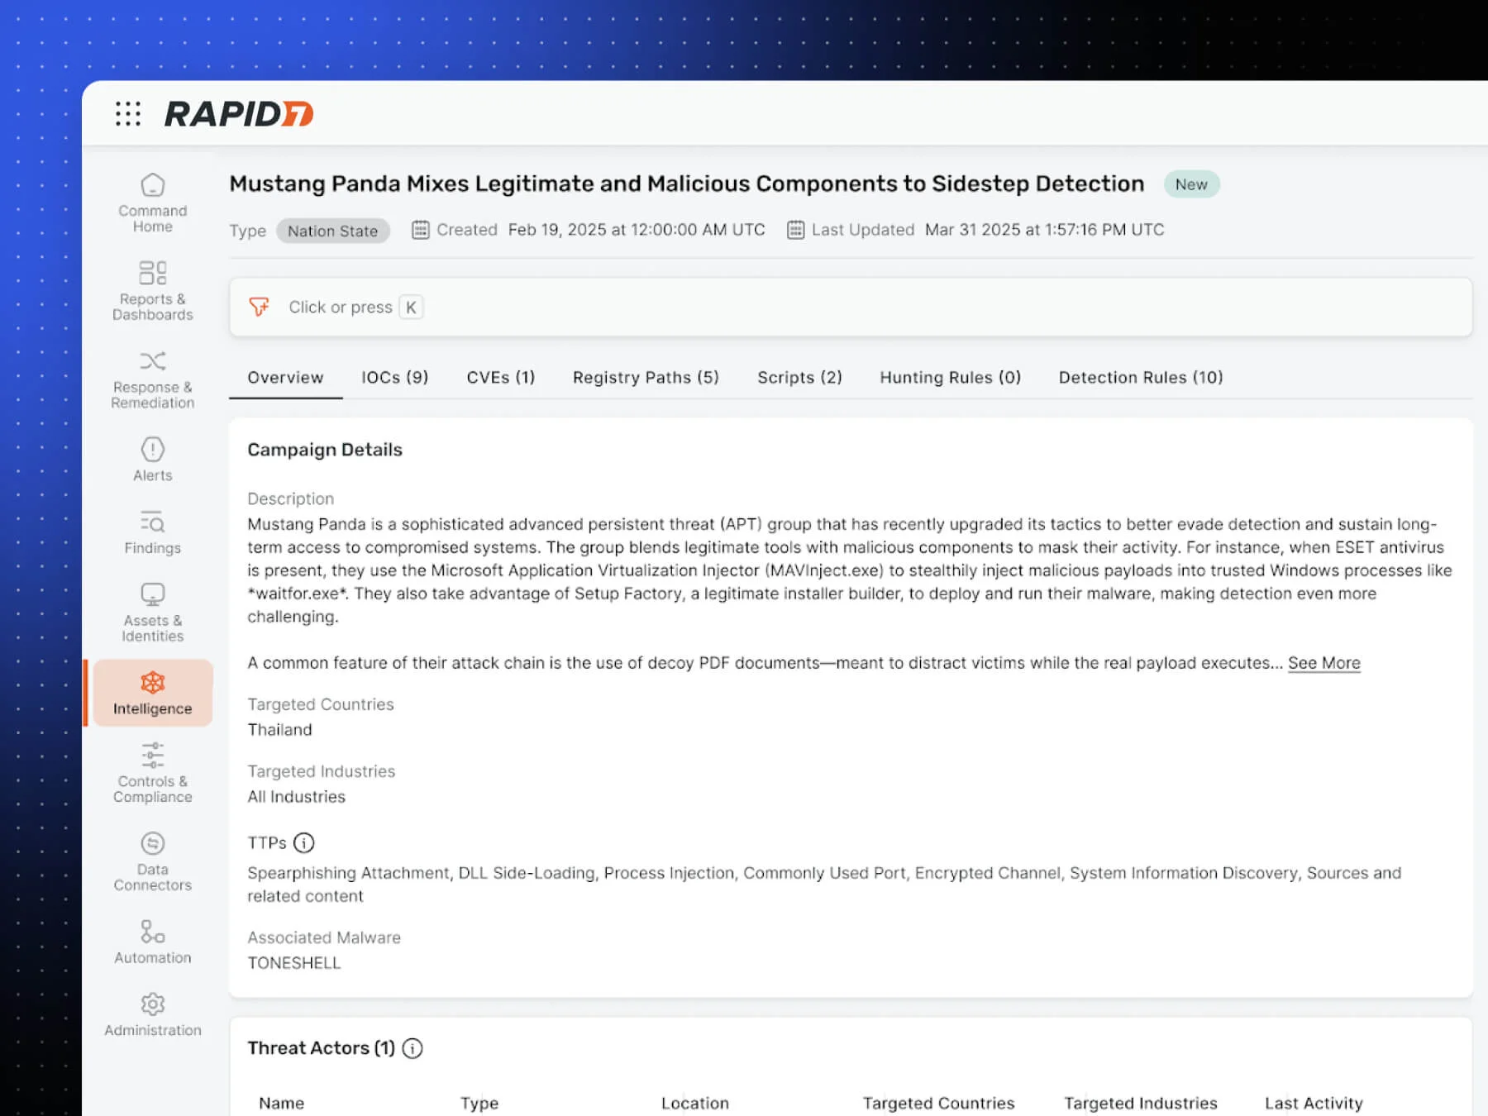1488x1116 pixels.
Task: Open Response & Remediation section
Action: (152, 379)
